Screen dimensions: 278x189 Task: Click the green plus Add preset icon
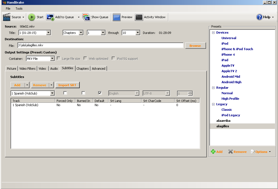coord(213,152)
